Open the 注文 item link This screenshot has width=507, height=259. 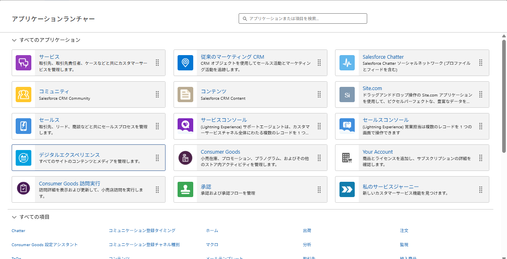[404, 230]
